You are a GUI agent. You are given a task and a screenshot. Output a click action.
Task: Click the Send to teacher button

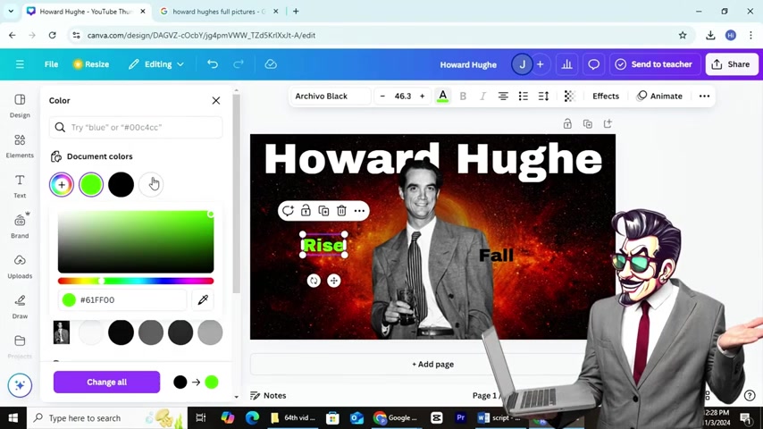click(x=654, y=64)
